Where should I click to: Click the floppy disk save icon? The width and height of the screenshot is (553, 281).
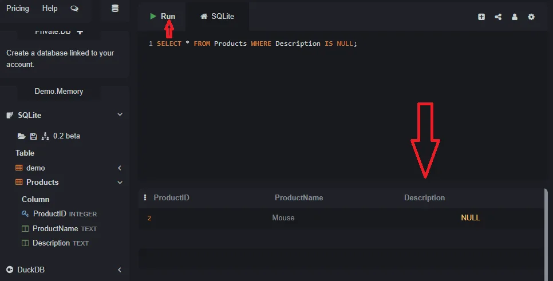[x=33, y=136]
